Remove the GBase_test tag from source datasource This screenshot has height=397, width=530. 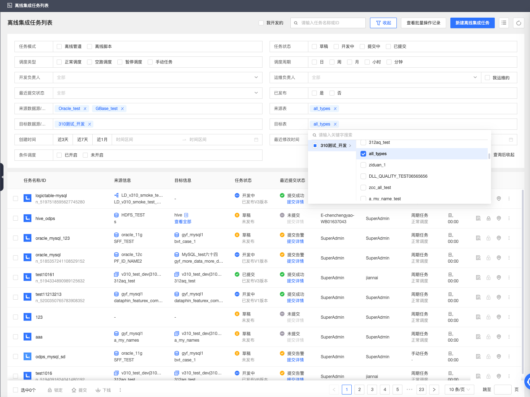coord(122,109)
